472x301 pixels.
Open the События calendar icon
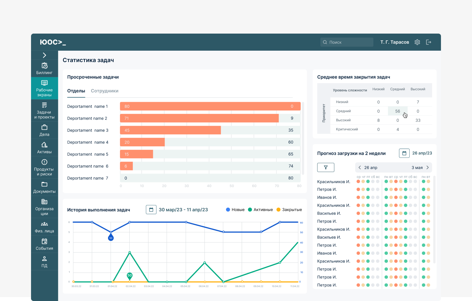coord(45,241)
